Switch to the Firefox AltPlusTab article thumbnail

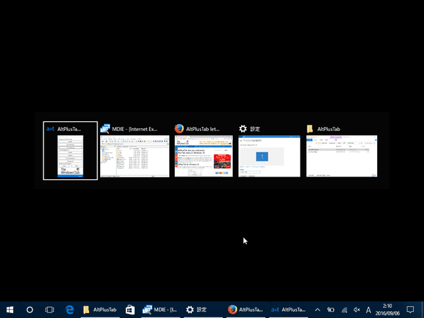pos(204,156)
